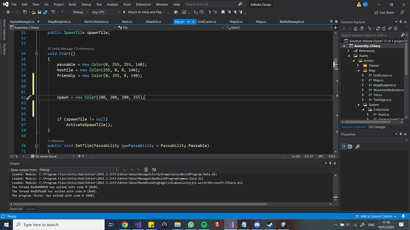This screenshot has height=230, width=410.
Task: Open the Debug configuration dropdown
Action: tap(80, 12)
